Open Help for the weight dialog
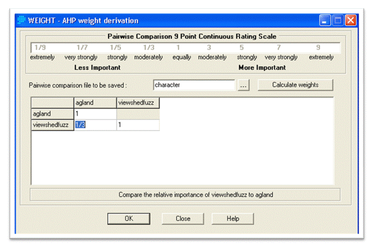The height and width of the screenshot is (250, 374). 233,219
